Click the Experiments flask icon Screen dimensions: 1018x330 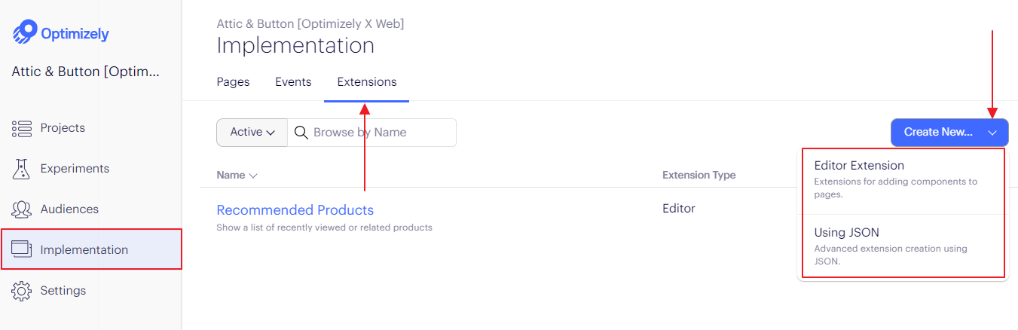point(21,169)
